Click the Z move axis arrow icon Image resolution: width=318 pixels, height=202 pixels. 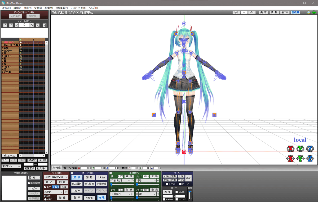pos(310,159)
